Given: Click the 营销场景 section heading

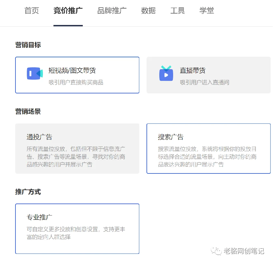Looking at the screenshot, I should pyautogui.click(x=28, y=112).
